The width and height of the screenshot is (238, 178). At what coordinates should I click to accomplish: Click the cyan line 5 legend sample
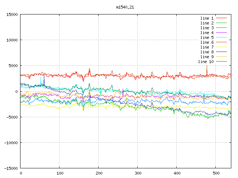point(222,37)
